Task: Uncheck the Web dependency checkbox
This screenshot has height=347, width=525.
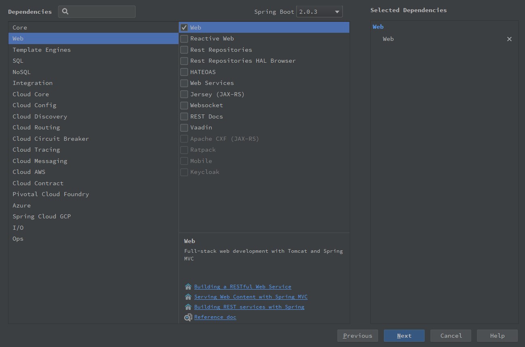Action: [184, 28]
